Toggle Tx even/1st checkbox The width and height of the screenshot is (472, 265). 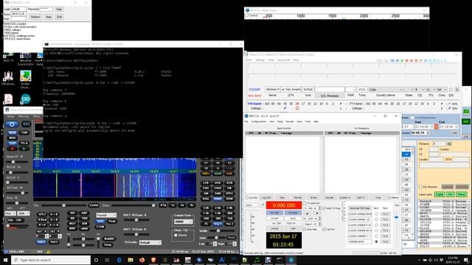point(305,203)
